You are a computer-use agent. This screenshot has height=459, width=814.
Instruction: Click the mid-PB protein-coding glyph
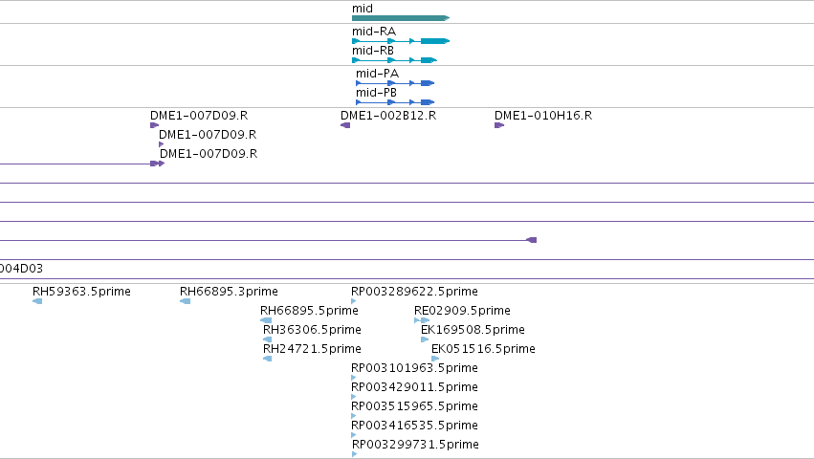click(395, 102)
